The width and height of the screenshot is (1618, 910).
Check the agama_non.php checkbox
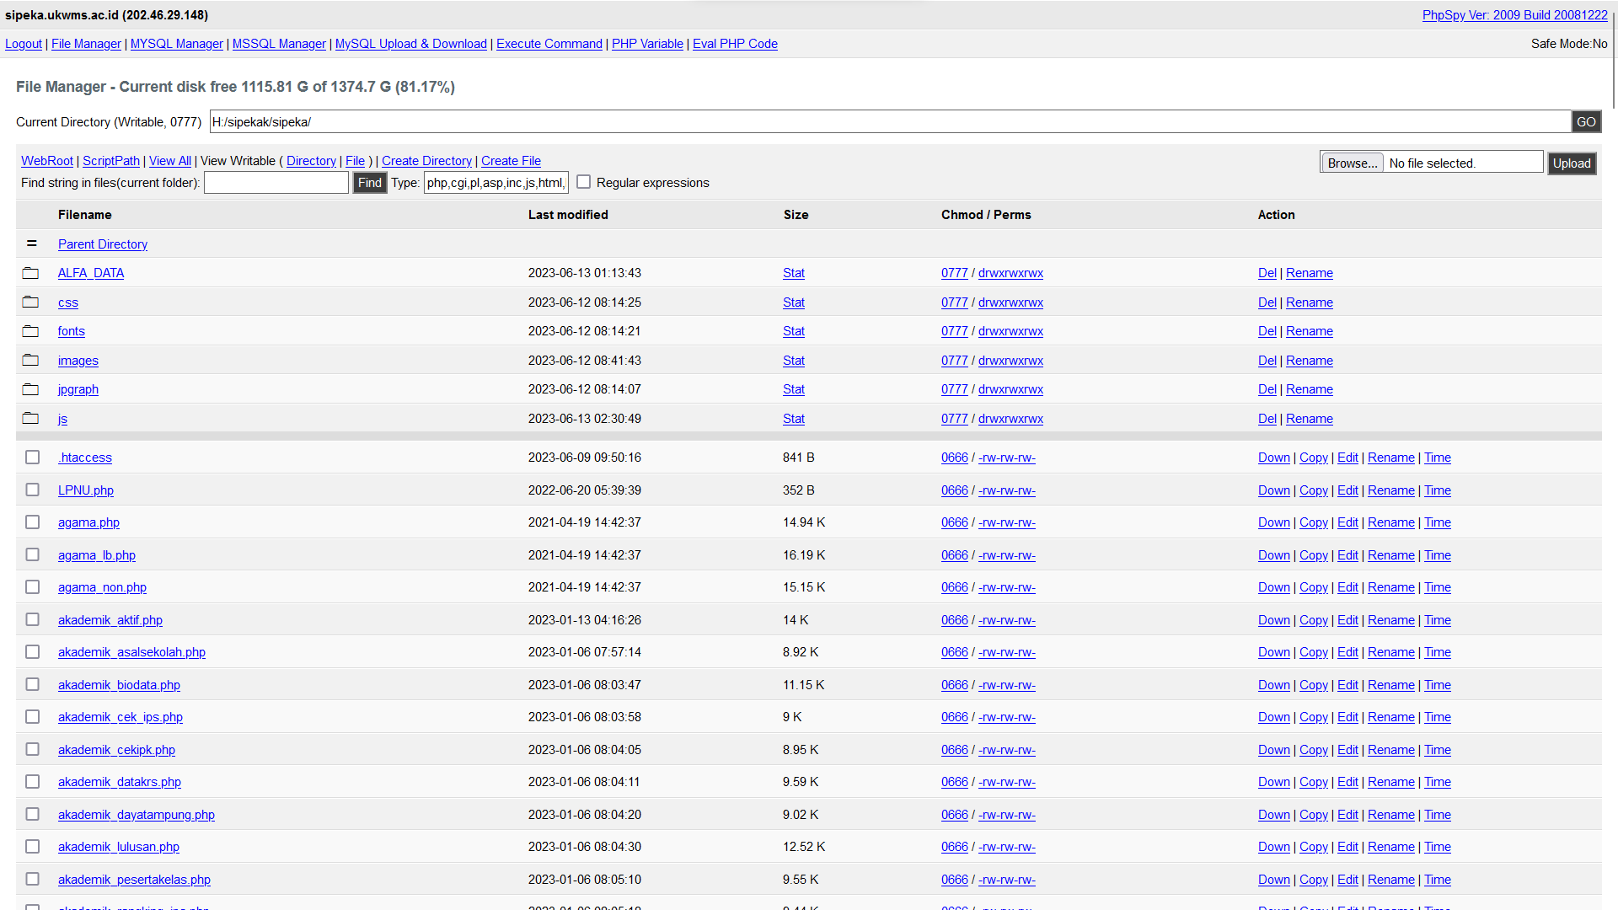point(32,586)
